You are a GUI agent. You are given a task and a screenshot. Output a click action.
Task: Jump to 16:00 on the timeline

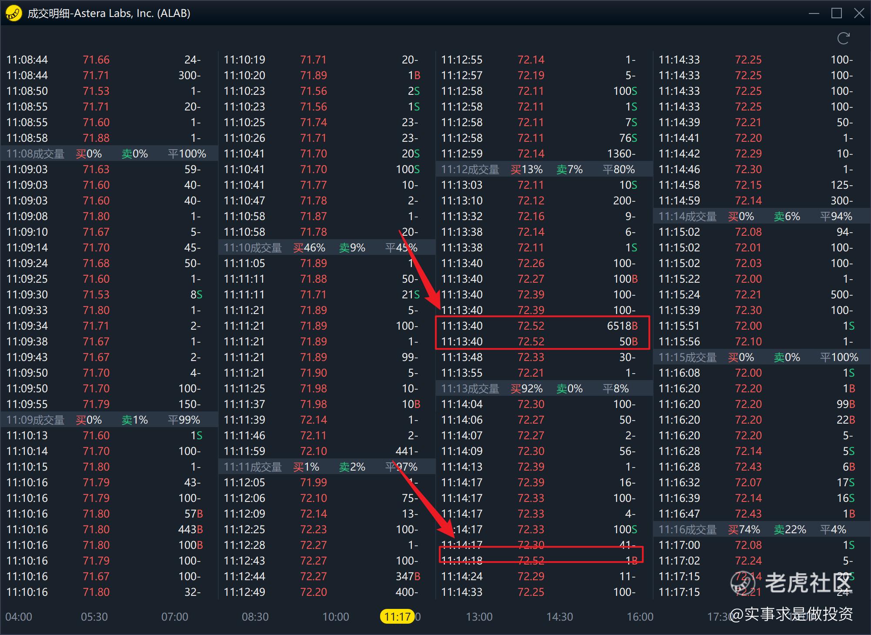640,617
